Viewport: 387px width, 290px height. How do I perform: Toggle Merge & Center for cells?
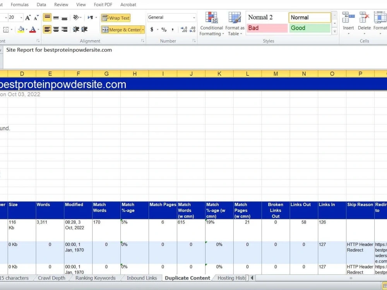[x=121, y=30]
